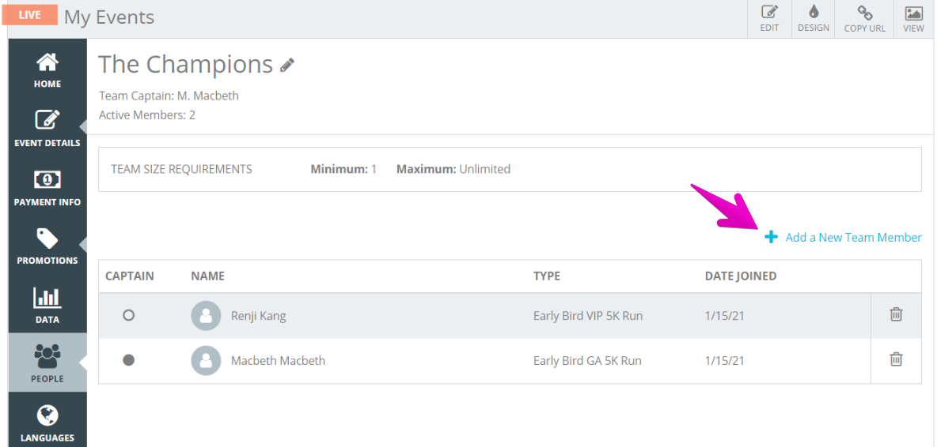
Task: Click the pencil icon beside The Champions
Action: pos(287,65)
